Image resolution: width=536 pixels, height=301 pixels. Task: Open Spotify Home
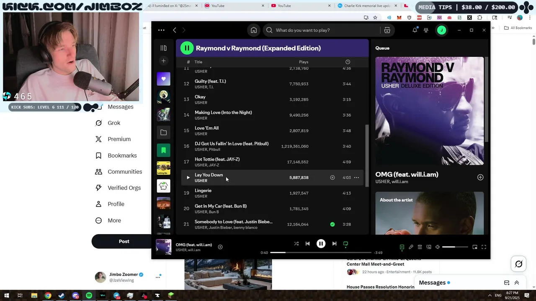254,30
